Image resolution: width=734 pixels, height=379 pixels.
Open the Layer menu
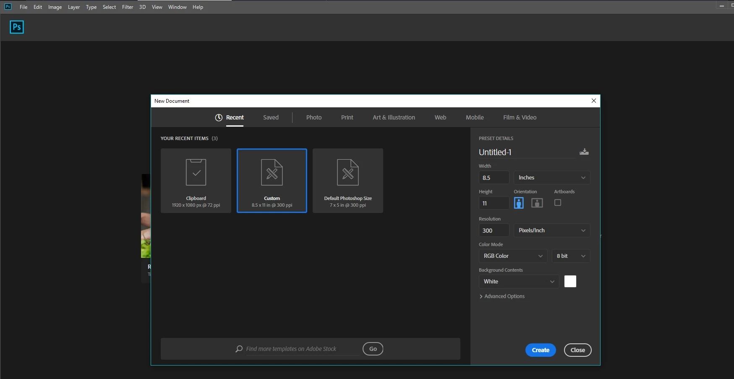(x=74, y=7)
